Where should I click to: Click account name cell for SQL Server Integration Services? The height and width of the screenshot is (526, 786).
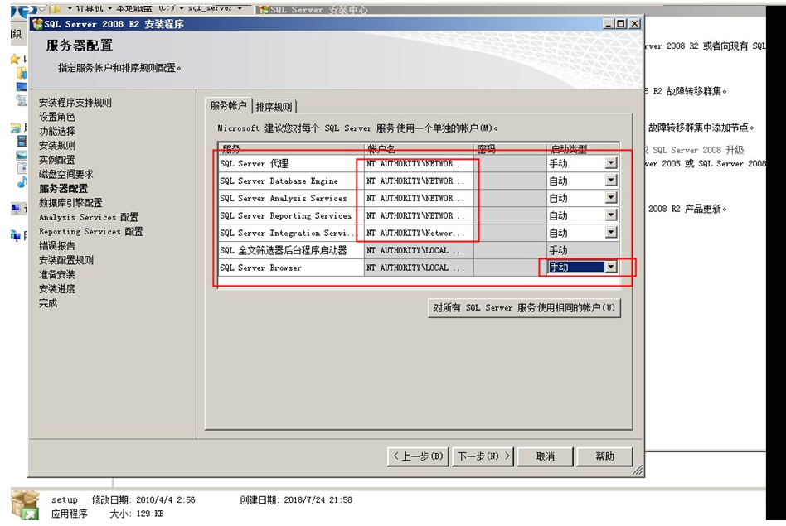[x=419, y=233]
